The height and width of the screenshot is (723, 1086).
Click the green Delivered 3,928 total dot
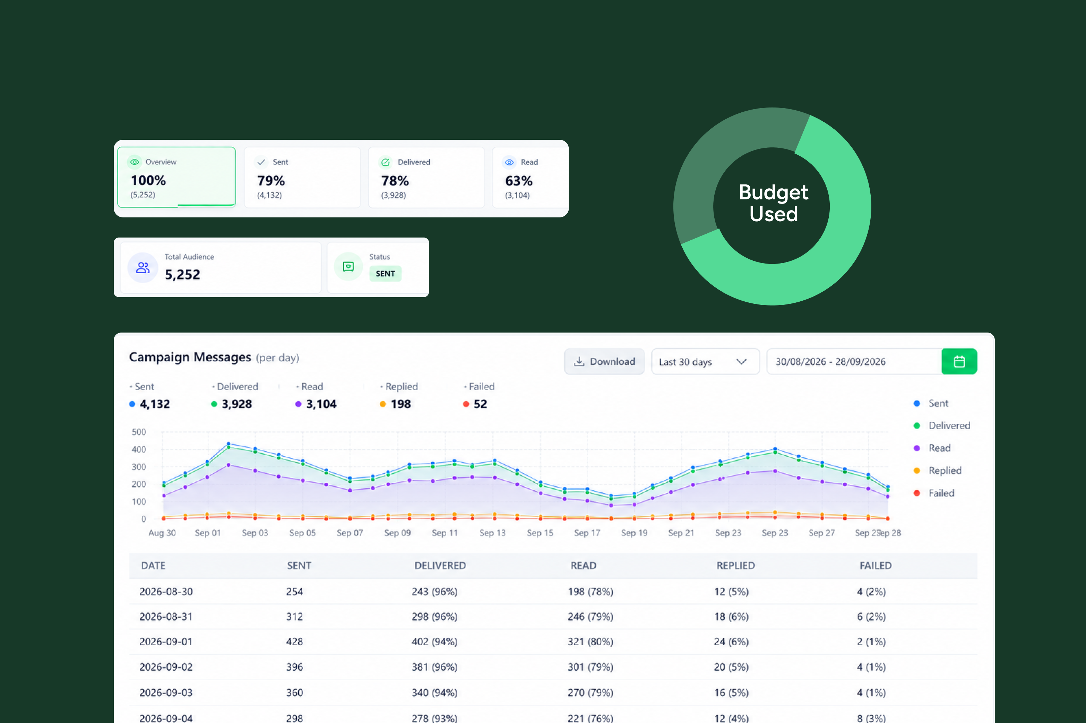[x=214, y=404]
